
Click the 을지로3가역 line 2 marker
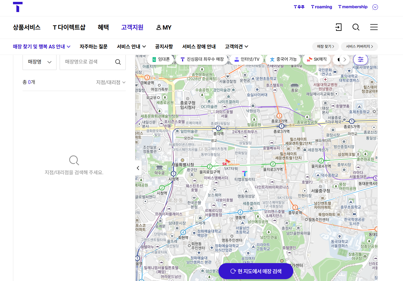[273, 164]
